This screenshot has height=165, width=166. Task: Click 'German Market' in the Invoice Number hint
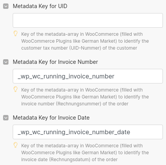pyautogui.click(x=99, y=97)
